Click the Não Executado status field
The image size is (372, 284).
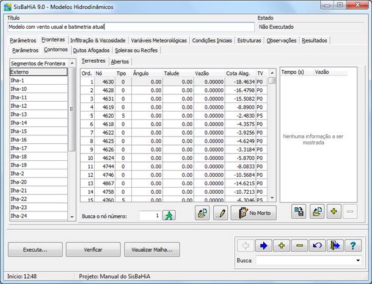click(x=310, y=27)
